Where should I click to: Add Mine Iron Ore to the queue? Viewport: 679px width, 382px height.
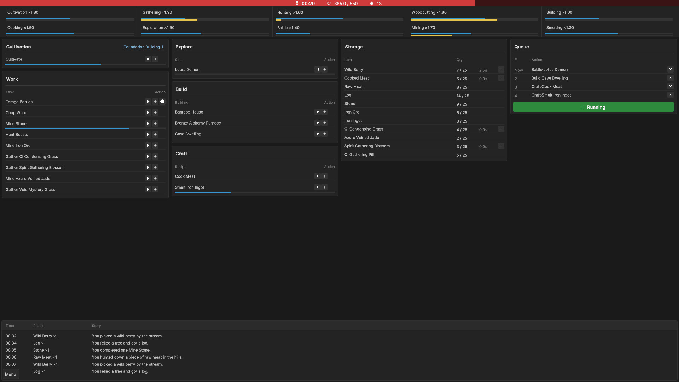pos(155,145)
